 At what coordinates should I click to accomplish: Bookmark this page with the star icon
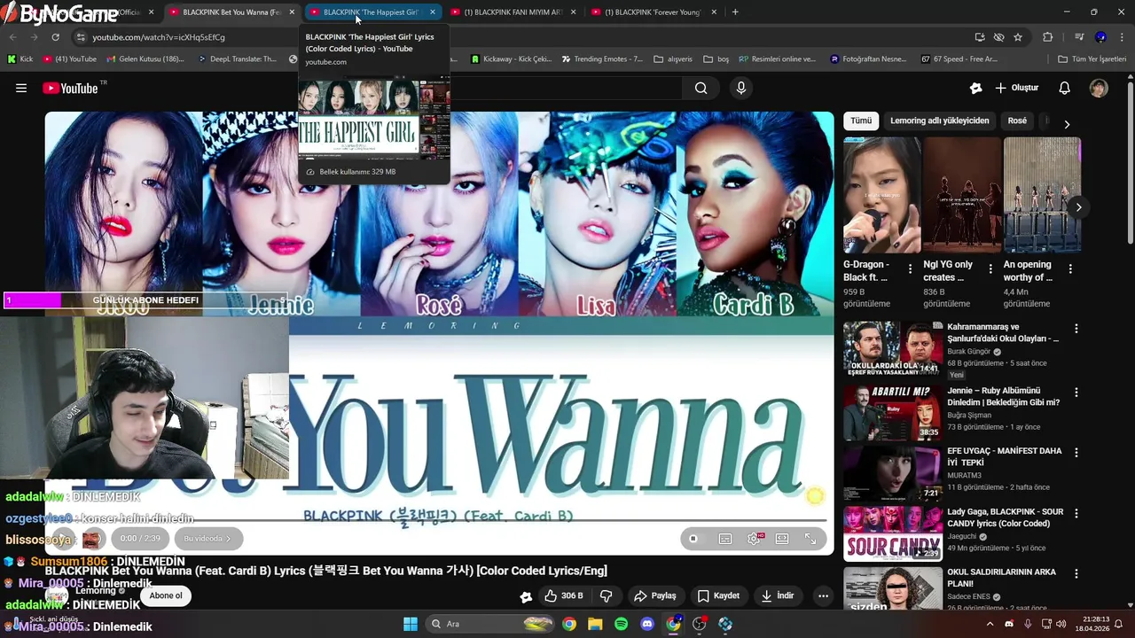[1018, 37]
